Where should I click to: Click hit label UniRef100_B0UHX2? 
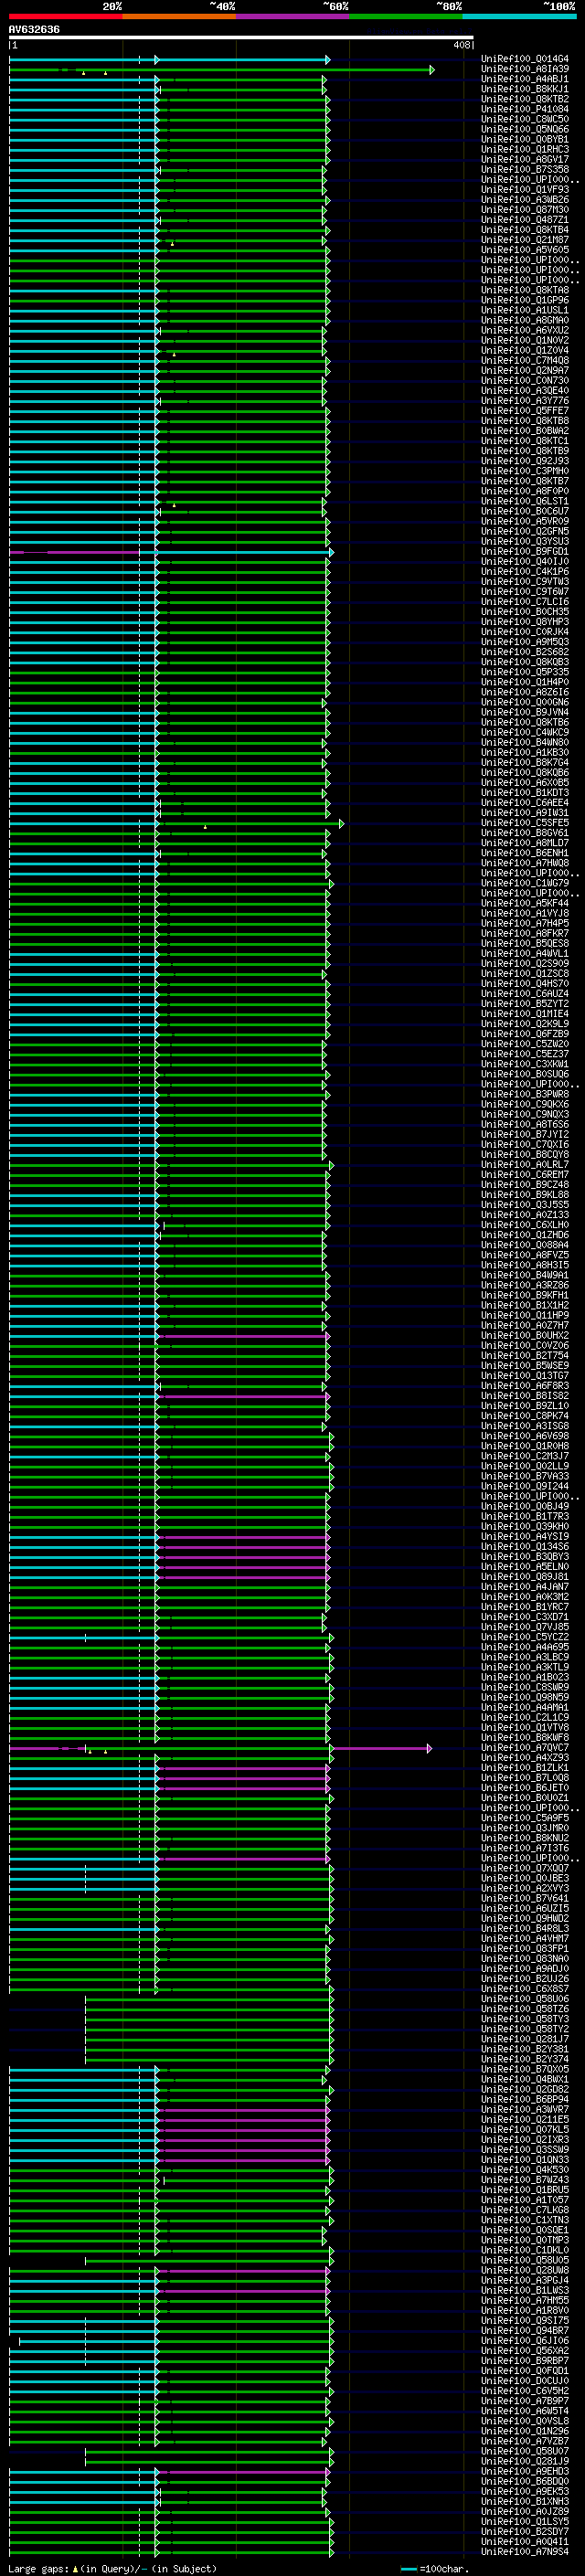[524, 1335]
